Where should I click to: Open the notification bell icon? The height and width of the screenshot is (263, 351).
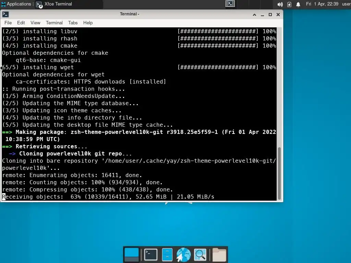[x=298, y=4]
